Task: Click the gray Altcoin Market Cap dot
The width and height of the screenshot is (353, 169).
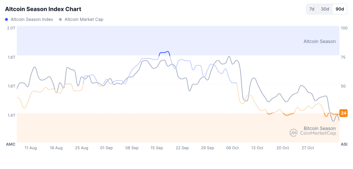Action: point(61,20)
